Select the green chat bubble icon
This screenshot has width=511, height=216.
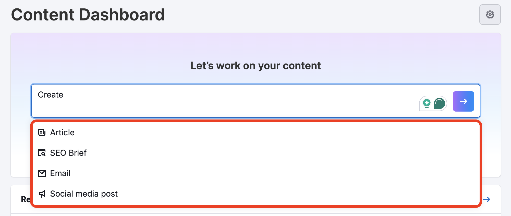tap(440, 103)
